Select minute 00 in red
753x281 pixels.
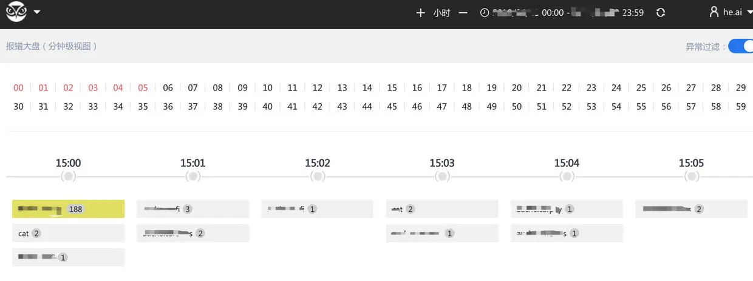point(19,88)
